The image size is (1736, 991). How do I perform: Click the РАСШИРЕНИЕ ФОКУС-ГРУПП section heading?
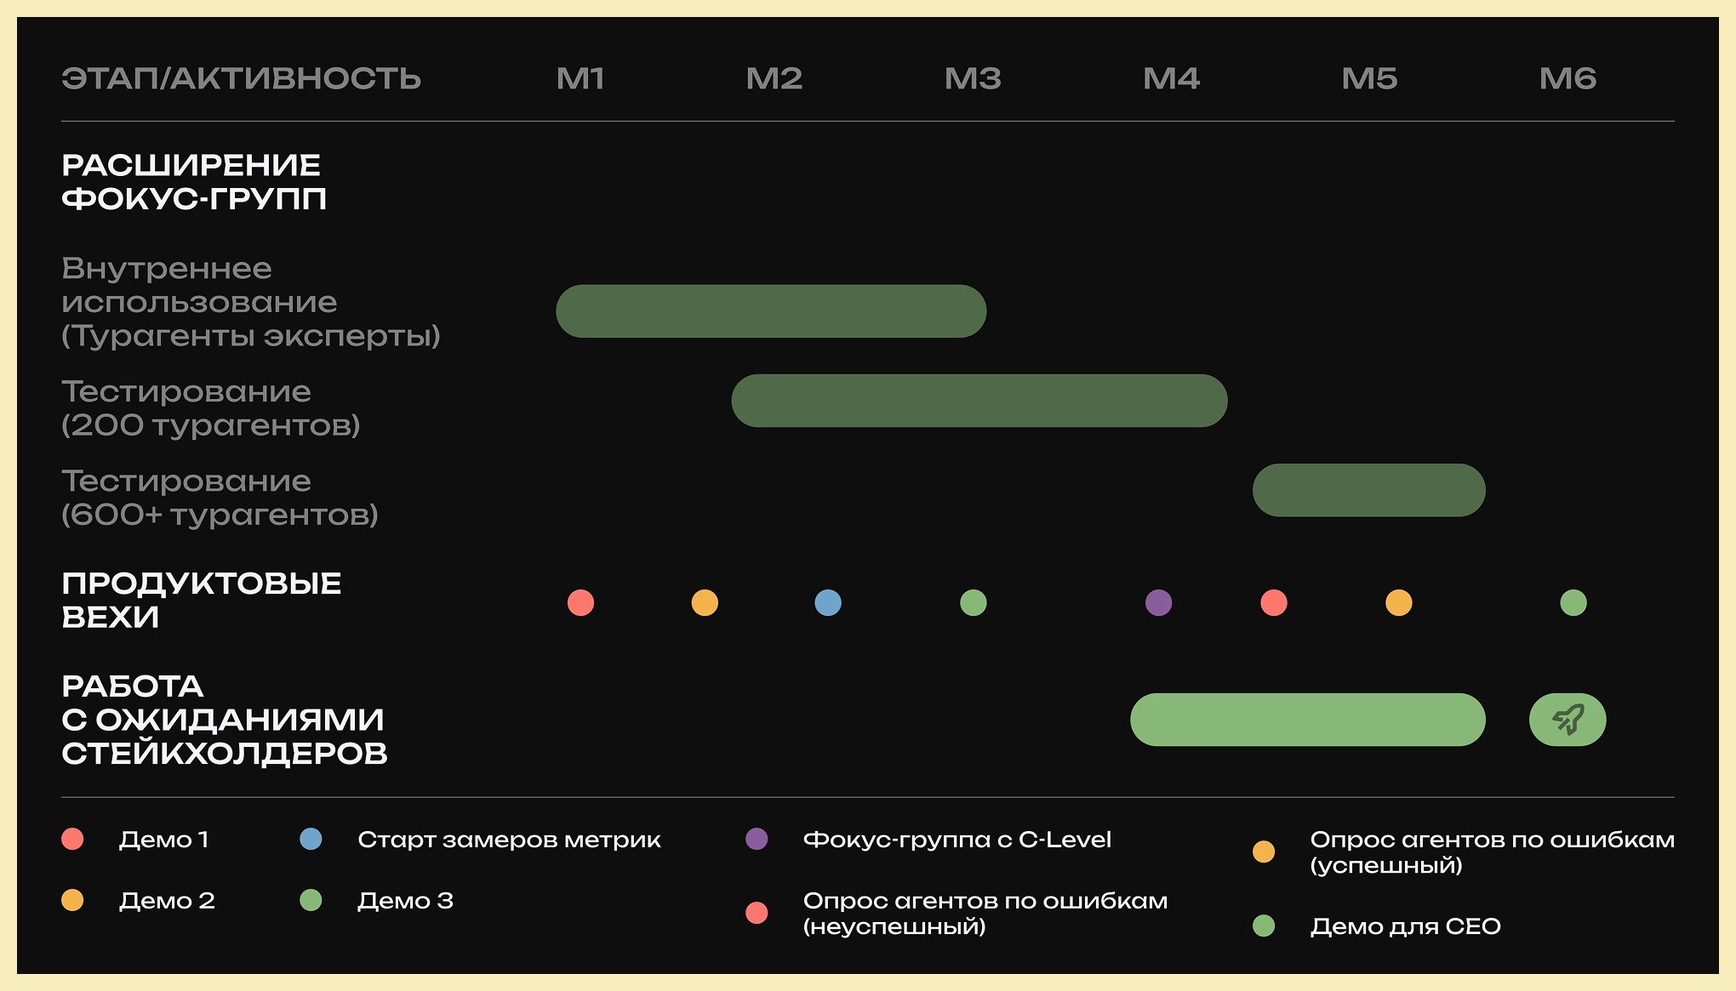coord(194,182)
